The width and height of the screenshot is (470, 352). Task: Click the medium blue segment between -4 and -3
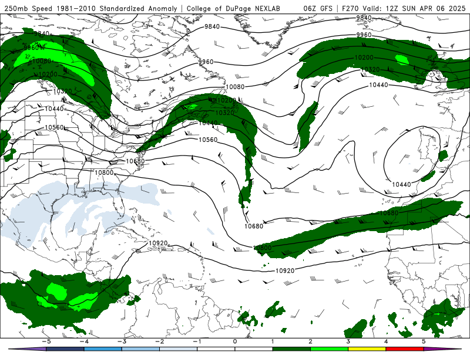pyautogui.click(x=103, y=349)
